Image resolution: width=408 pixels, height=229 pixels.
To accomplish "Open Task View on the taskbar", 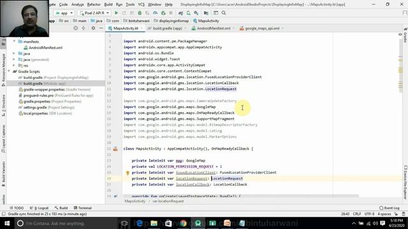I will click(124, 223).
